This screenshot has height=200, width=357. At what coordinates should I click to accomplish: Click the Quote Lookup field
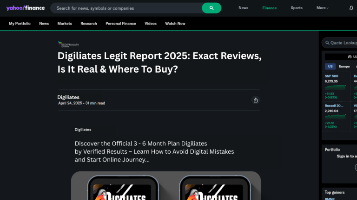pyautogui.click(x=340, y=43)
